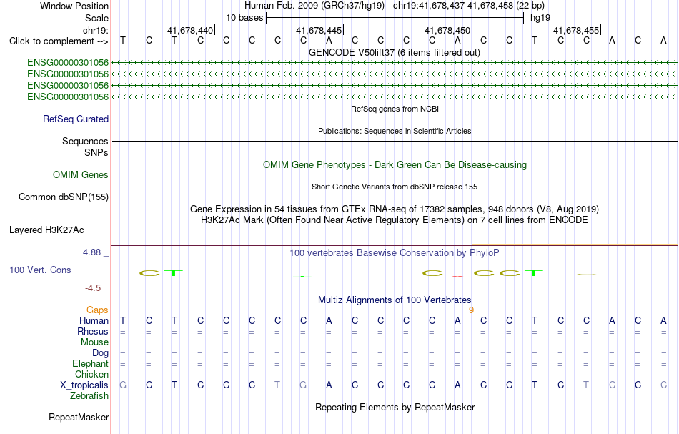Click the H3K27Ac Mark ENCODE title

395,220
